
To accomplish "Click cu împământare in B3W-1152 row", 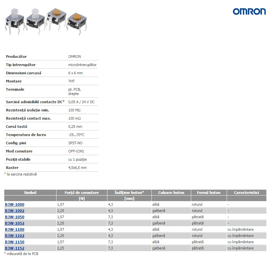I will [240, 248].
